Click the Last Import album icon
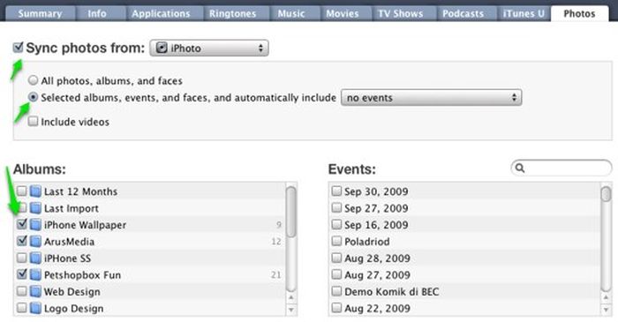 point(35,208)
